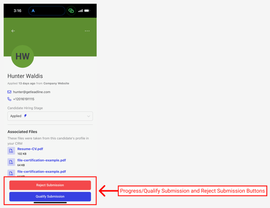270x208 pixels.
Task: Click the Reject Submission button
Action: pyautogui.click(x=50, y=185)
